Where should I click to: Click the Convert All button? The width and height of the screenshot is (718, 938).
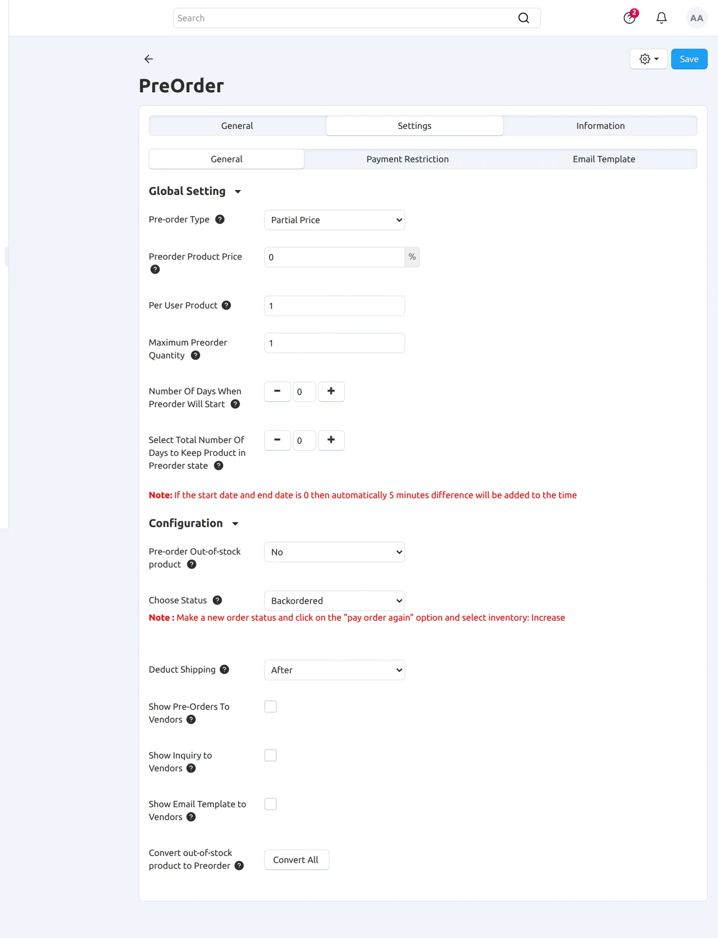tap(296, 859)
